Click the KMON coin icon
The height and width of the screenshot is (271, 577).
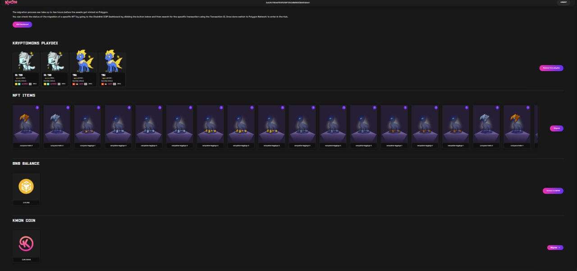[x=26, y=244]
